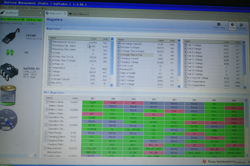Click first register table scroll-up arrow
The image size is (250, 166).
point(112,39)
